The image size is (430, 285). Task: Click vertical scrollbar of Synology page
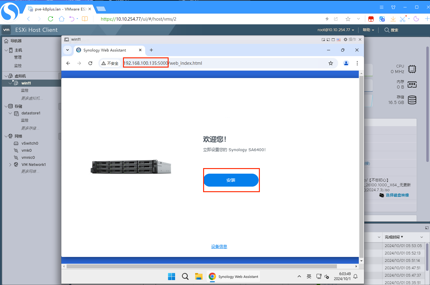point(362,167)
